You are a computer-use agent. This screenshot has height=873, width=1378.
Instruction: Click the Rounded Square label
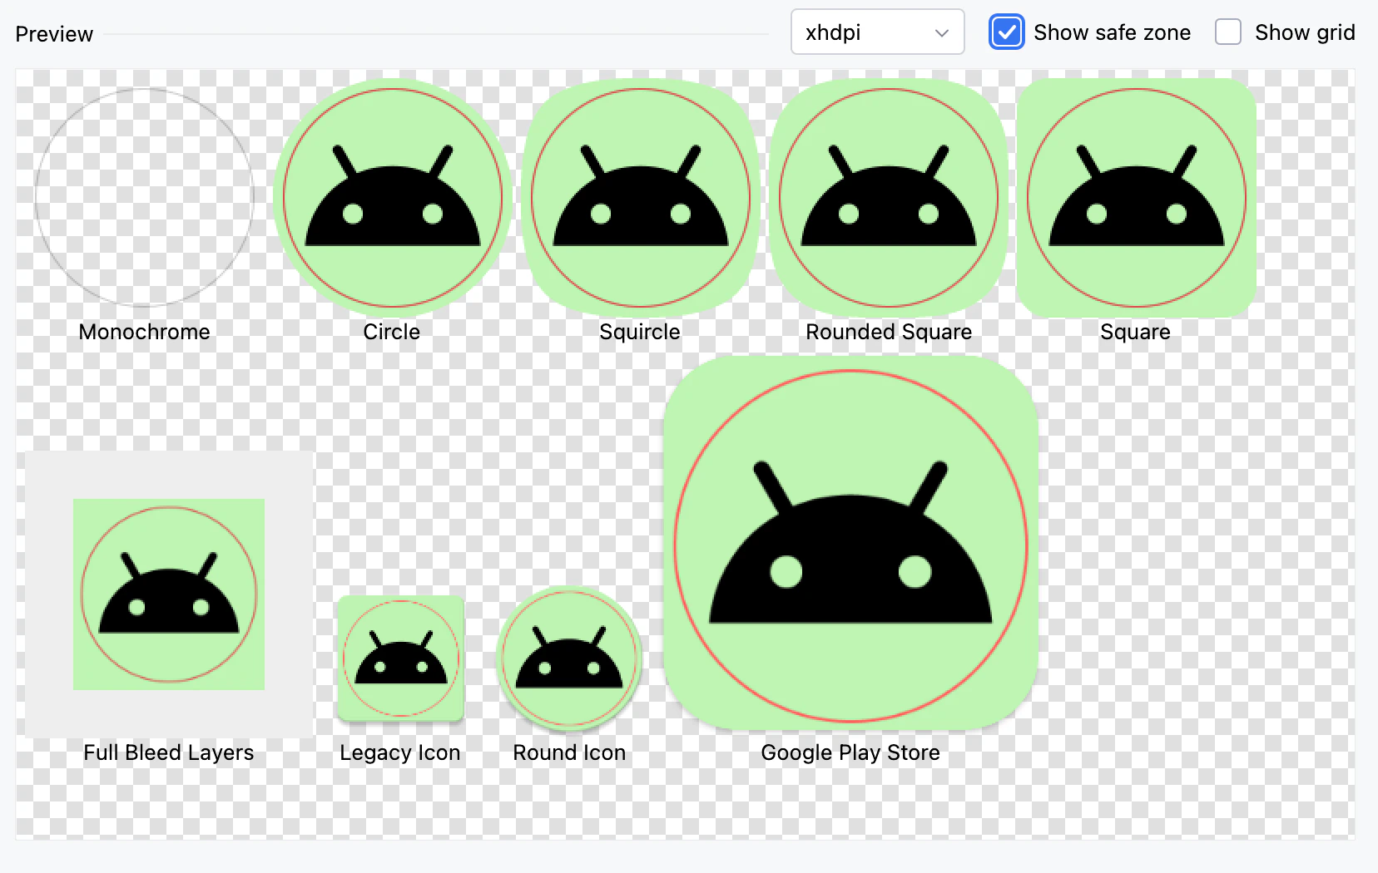coord(889,332)
